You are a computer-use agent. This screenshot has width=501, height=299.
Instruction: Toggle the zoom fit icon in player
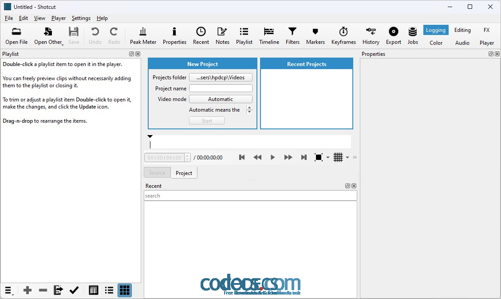click(x=319, y=157)
